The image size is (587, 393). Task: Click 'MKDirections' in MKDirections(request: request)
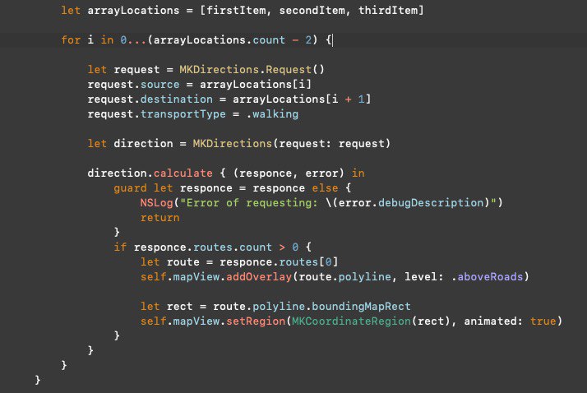[232, 144]
